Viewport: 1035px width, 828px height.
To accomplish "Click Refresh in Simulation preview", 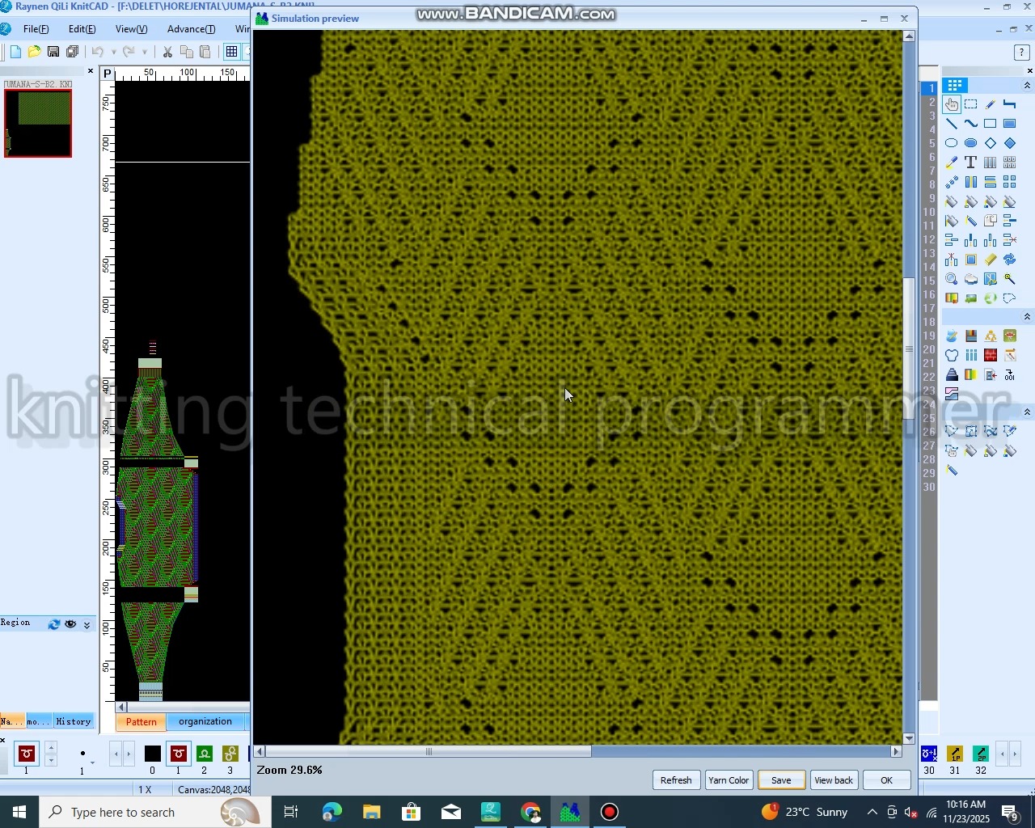I will 676,780.
